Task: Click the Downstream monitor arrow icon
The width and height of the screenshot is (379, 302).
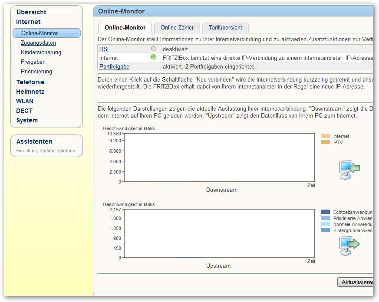Action: pyautogui.click(x=349, y=170)
